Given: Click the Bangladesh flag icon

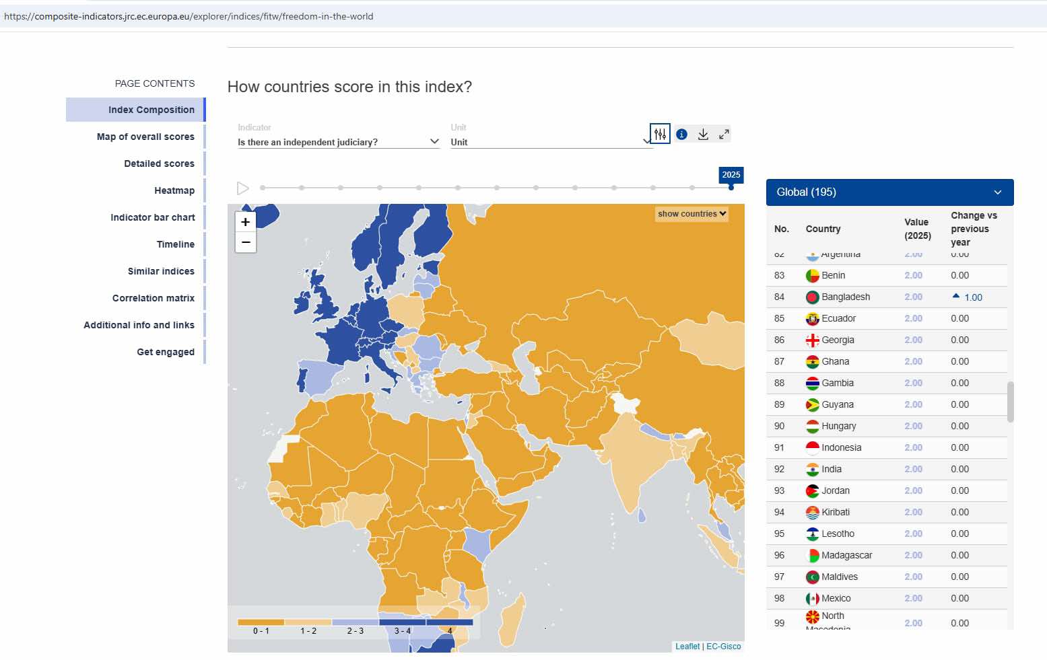Looking at the screenshot, I should click(812, 297).
